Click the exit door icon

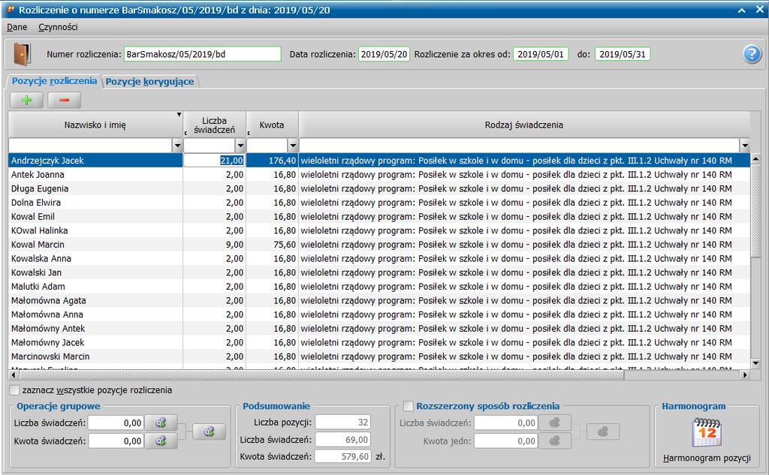tap(22, 54)
